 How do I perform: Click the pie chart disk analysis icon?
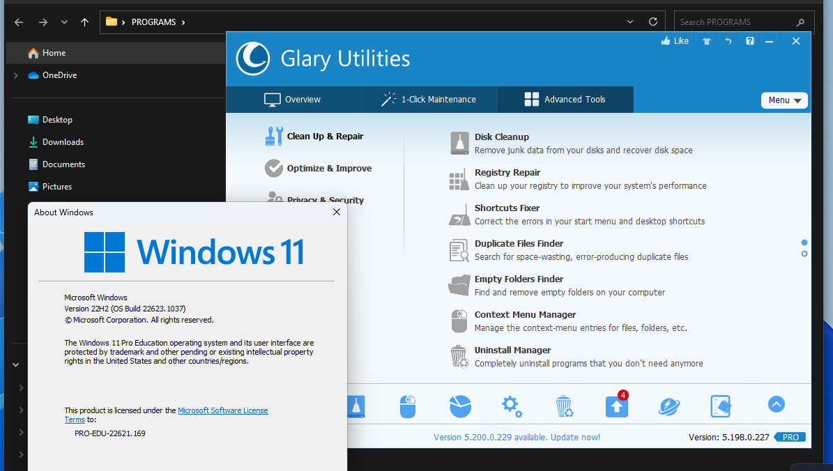coord(460,407)
